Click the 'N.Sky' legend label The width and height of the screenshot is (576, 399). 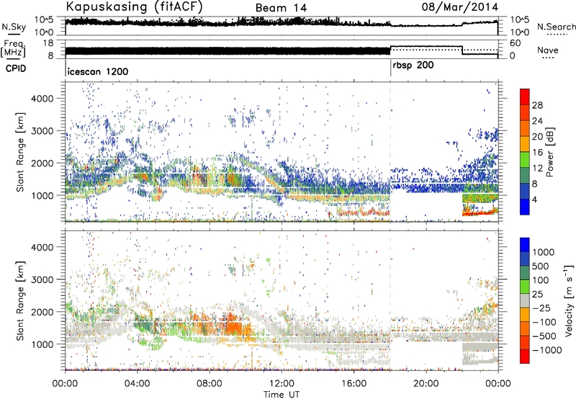pyautogui.click(x=14, y=27)
